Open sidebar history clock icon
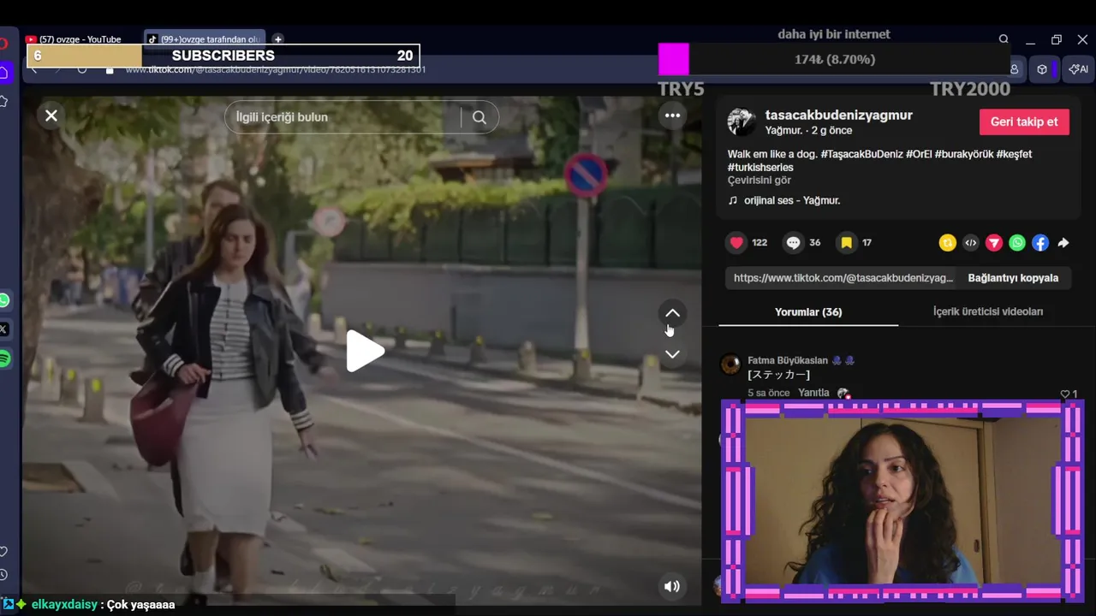The height and width of the screenshot is (616, 1096). [x=3, y=575]
